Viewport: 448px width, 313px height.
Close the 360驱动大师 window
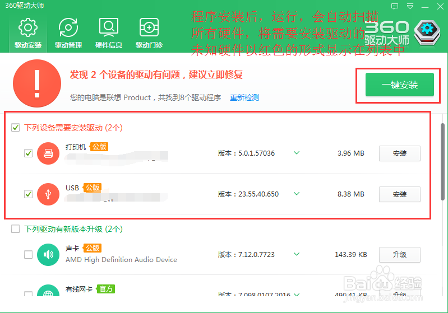tap(440, 6)
